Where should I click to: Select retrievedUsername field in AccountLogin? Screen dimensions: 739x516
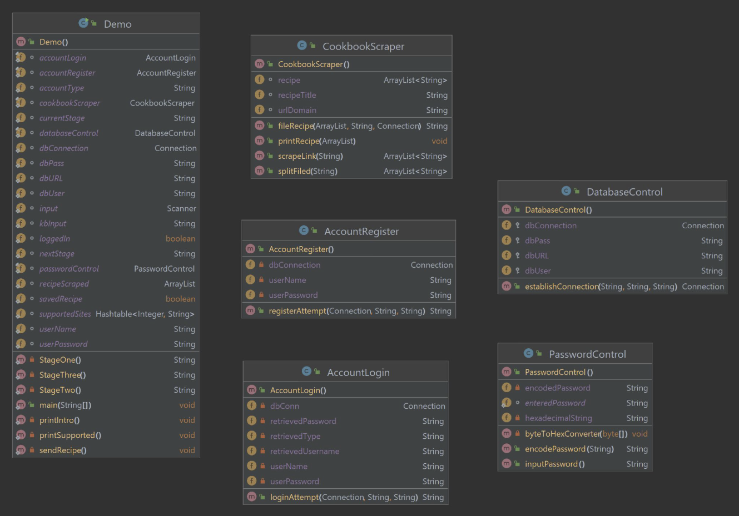pos(346,451)
